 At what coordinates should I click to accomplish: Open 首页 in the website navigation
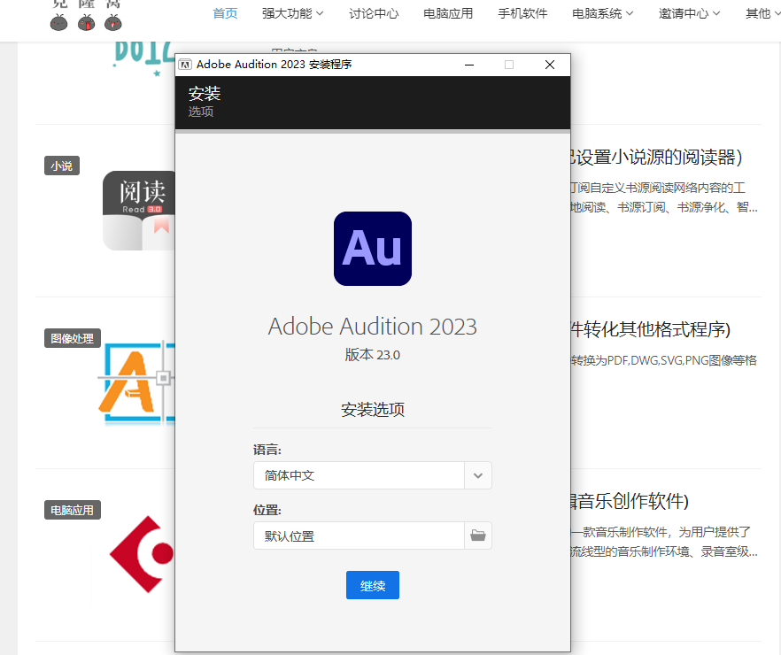pyautogui.click(x=225, y=13)
